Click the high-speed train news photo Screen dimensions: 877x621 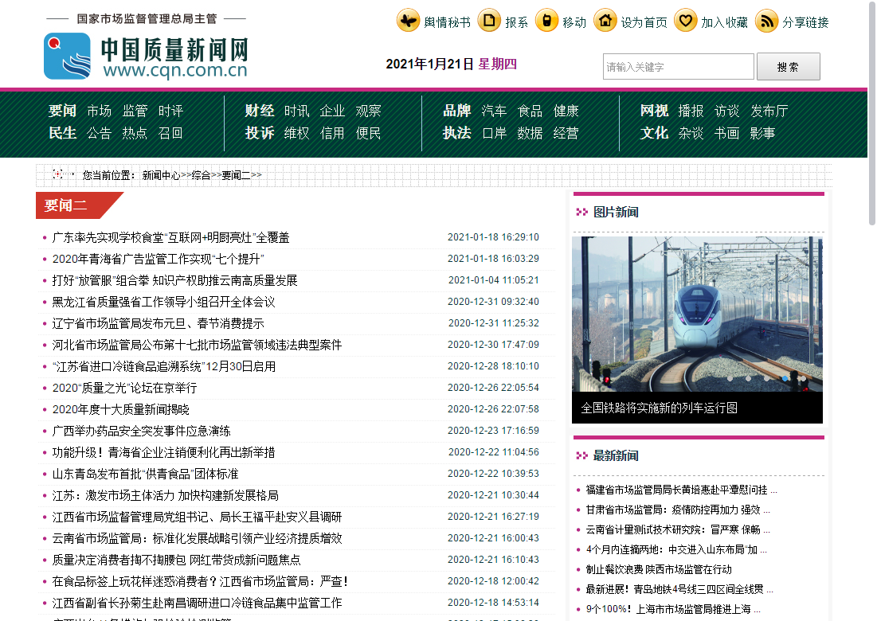pos(697,314)
